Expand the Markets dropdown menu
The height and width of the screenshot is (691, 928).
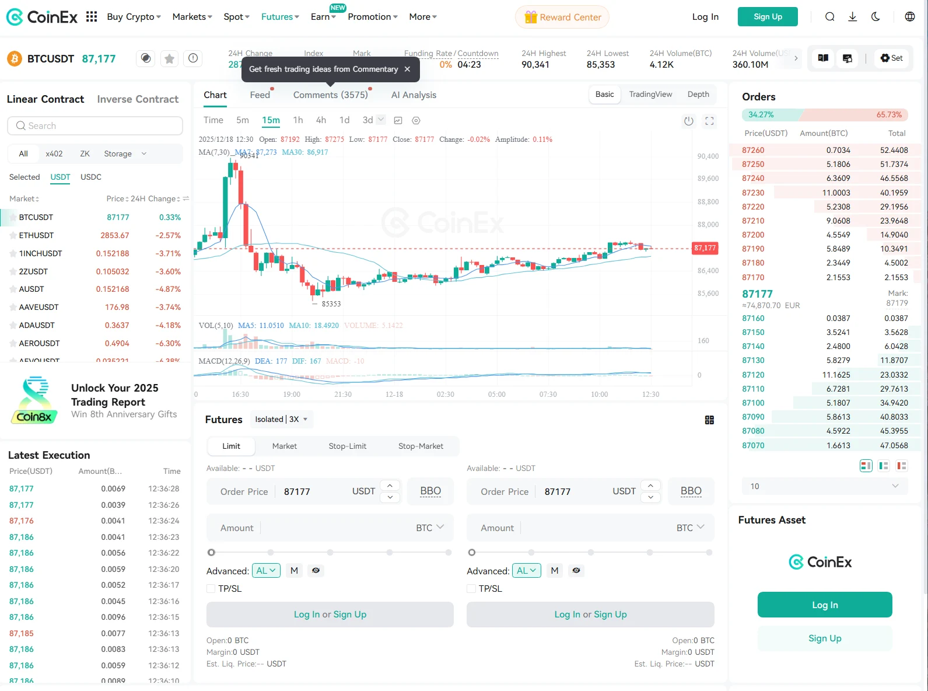[x=192, y=16]
